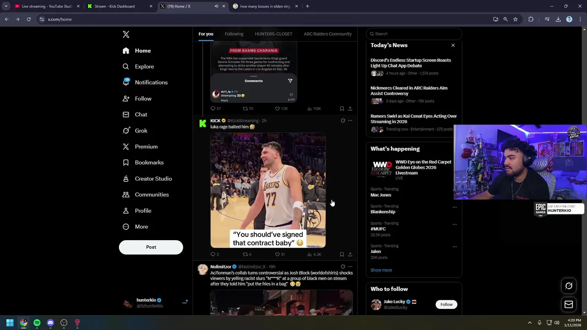The height and width of the screenshot is (330, 587).
Task: Open the Jalen trending topic
Action: click(x=376, y=251)
